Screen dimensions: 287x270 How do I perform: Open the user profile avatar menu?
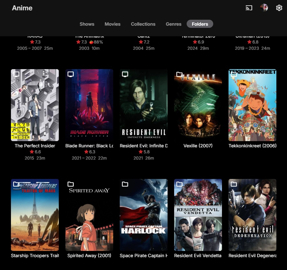(264, 8)
